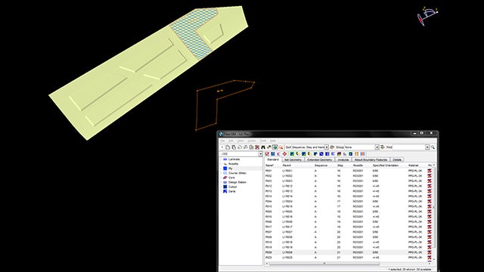Click the 3D compass at top right
The image size is (484, 272).
tap(427, 16)
